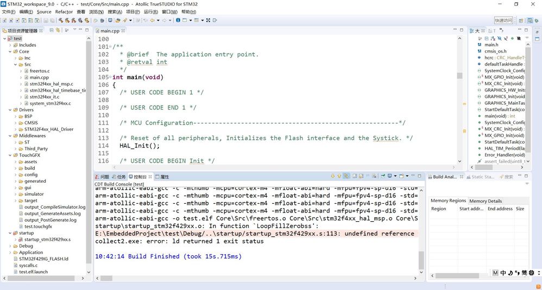This screenshot has width=542, height=290.
Task: Click the maximize-arrows icon in main toolbar
Action: point(208,21)
